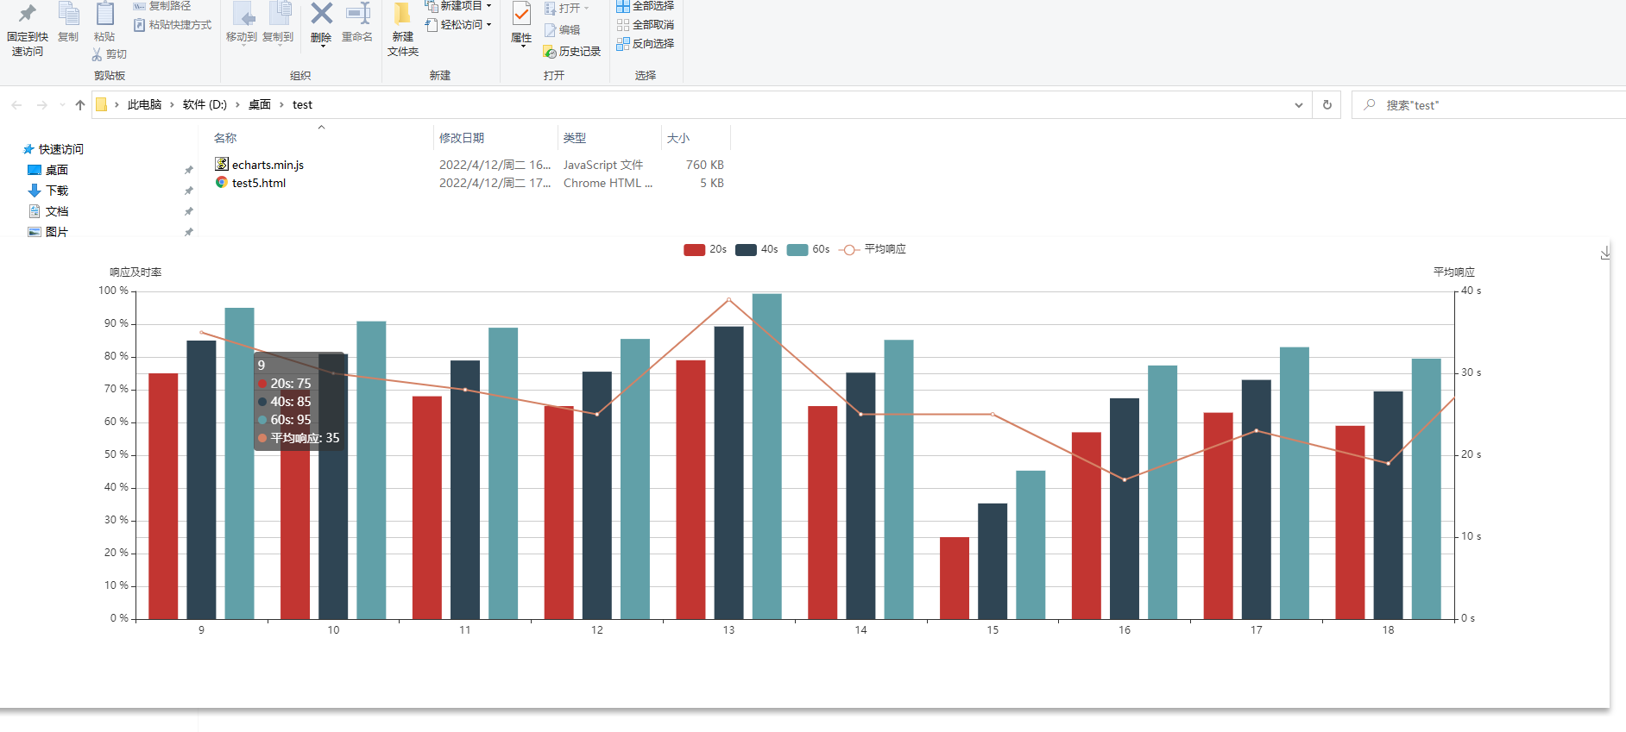Click the JavaScript file icon of echarts.min.js
This screenshot has width=1626, height=732.
click(x=222, y=164)
